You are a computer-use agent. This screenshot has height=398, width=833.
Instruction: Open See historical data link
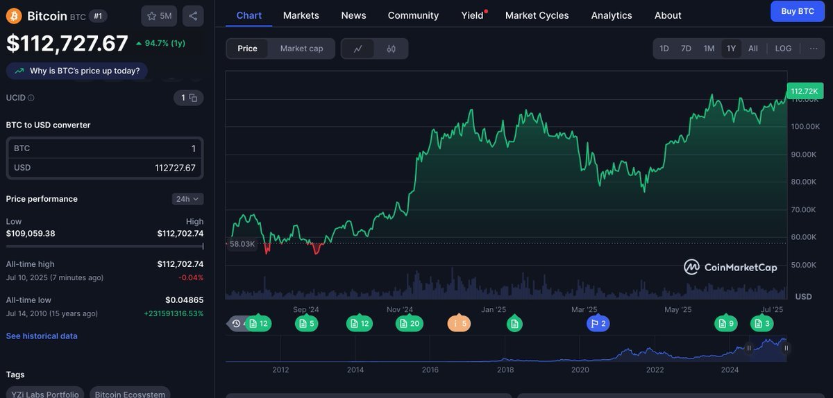pos(42,336)
